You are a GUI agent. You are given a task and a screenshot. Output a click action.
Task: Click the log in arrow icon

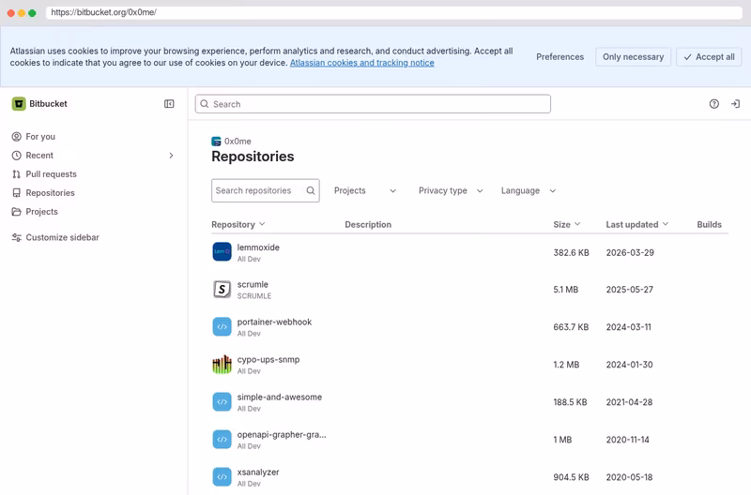[735, 104]
